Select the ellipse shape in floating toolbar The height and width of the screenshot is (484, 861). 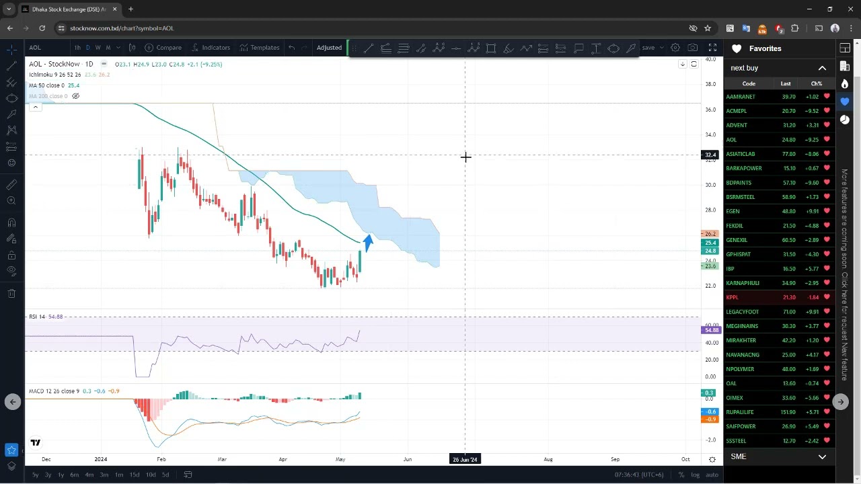click(x=613, y=48)
